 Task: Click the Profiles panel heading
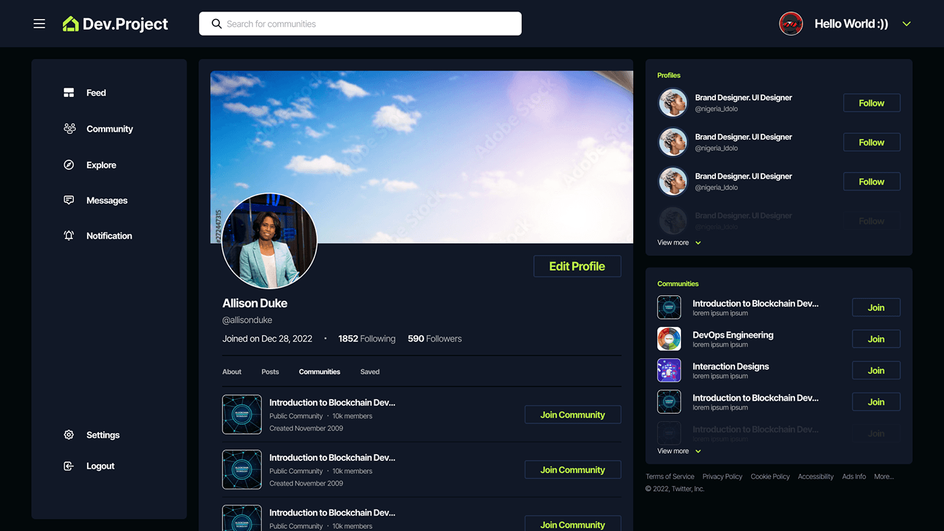[669, 75]
